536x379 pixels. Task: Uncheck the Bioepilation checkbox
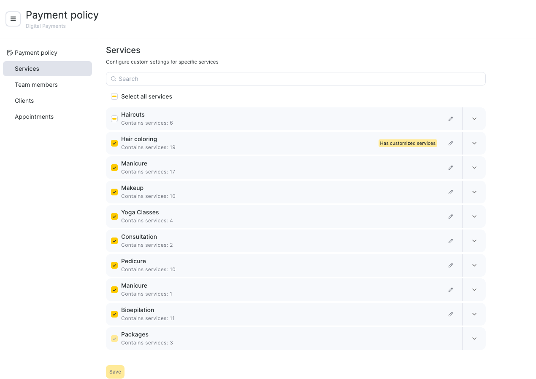[x=114, y=314]
